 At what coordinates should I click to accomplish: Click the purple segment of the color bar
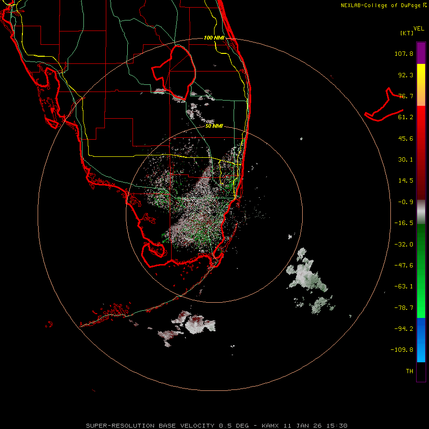pos(421,53)
